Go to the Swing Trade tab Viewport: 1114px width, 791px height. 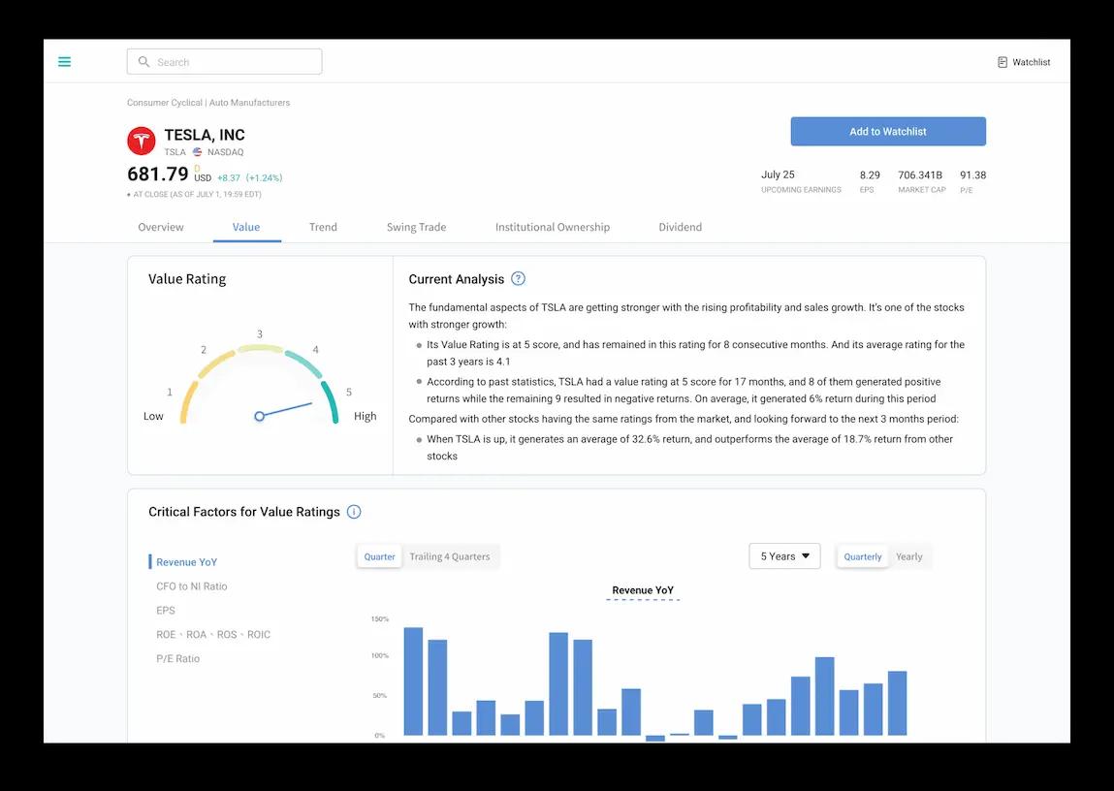point(416,227)
